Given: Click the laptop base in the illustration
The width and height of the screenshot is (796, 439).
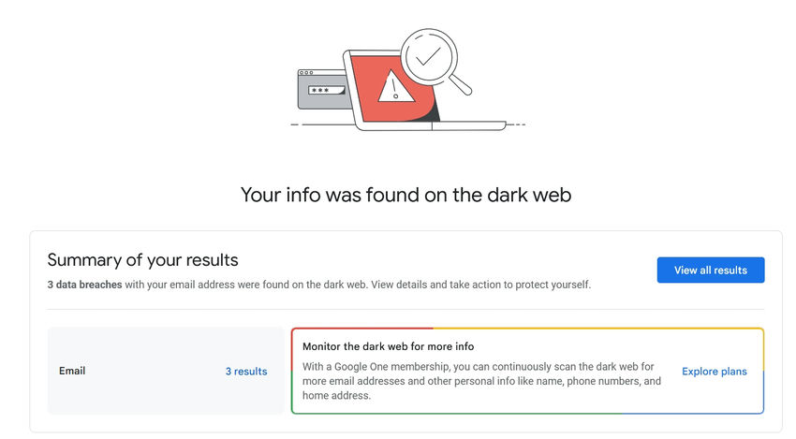Looking at the screenshot, I should click(431, 125).
